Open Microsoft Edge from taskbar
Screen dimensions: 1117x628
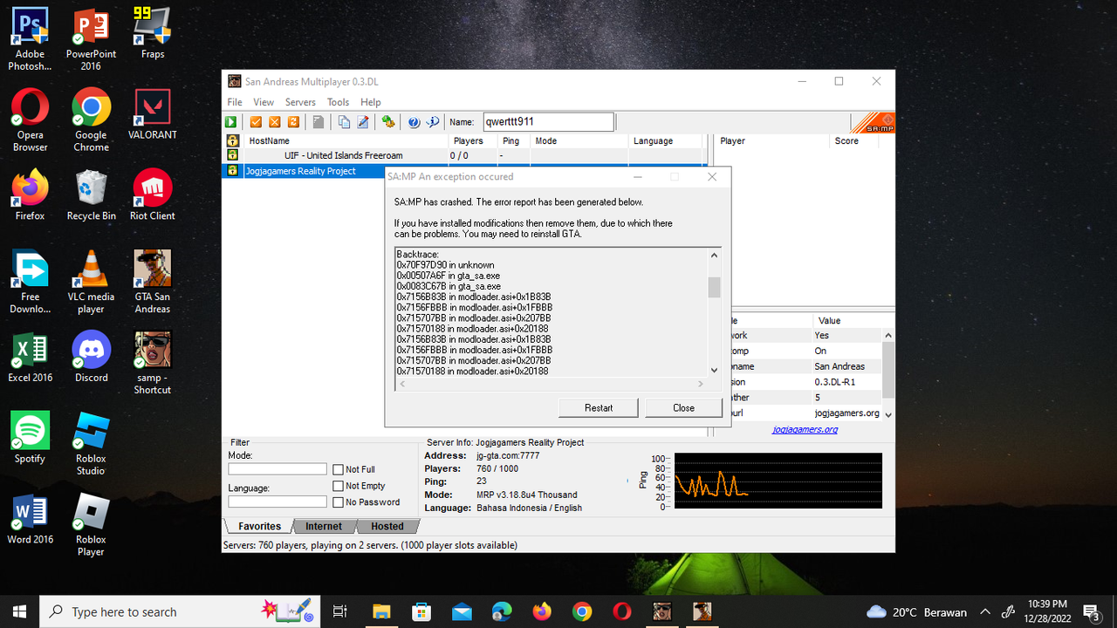pos(502,611)
